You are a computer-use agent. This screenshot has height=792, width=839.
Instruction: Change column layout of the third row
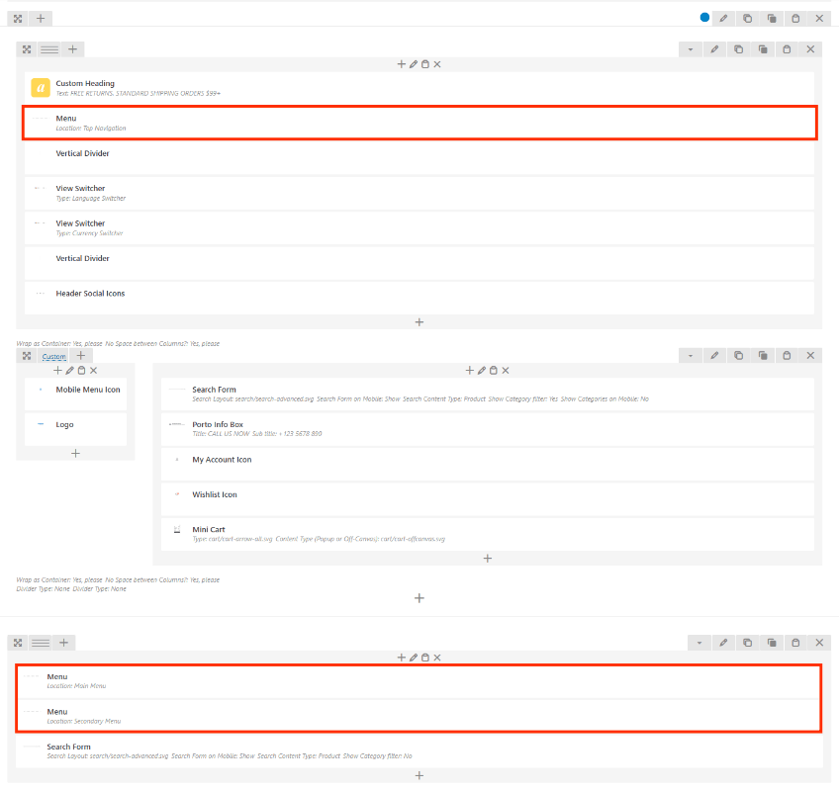[41, 643]
